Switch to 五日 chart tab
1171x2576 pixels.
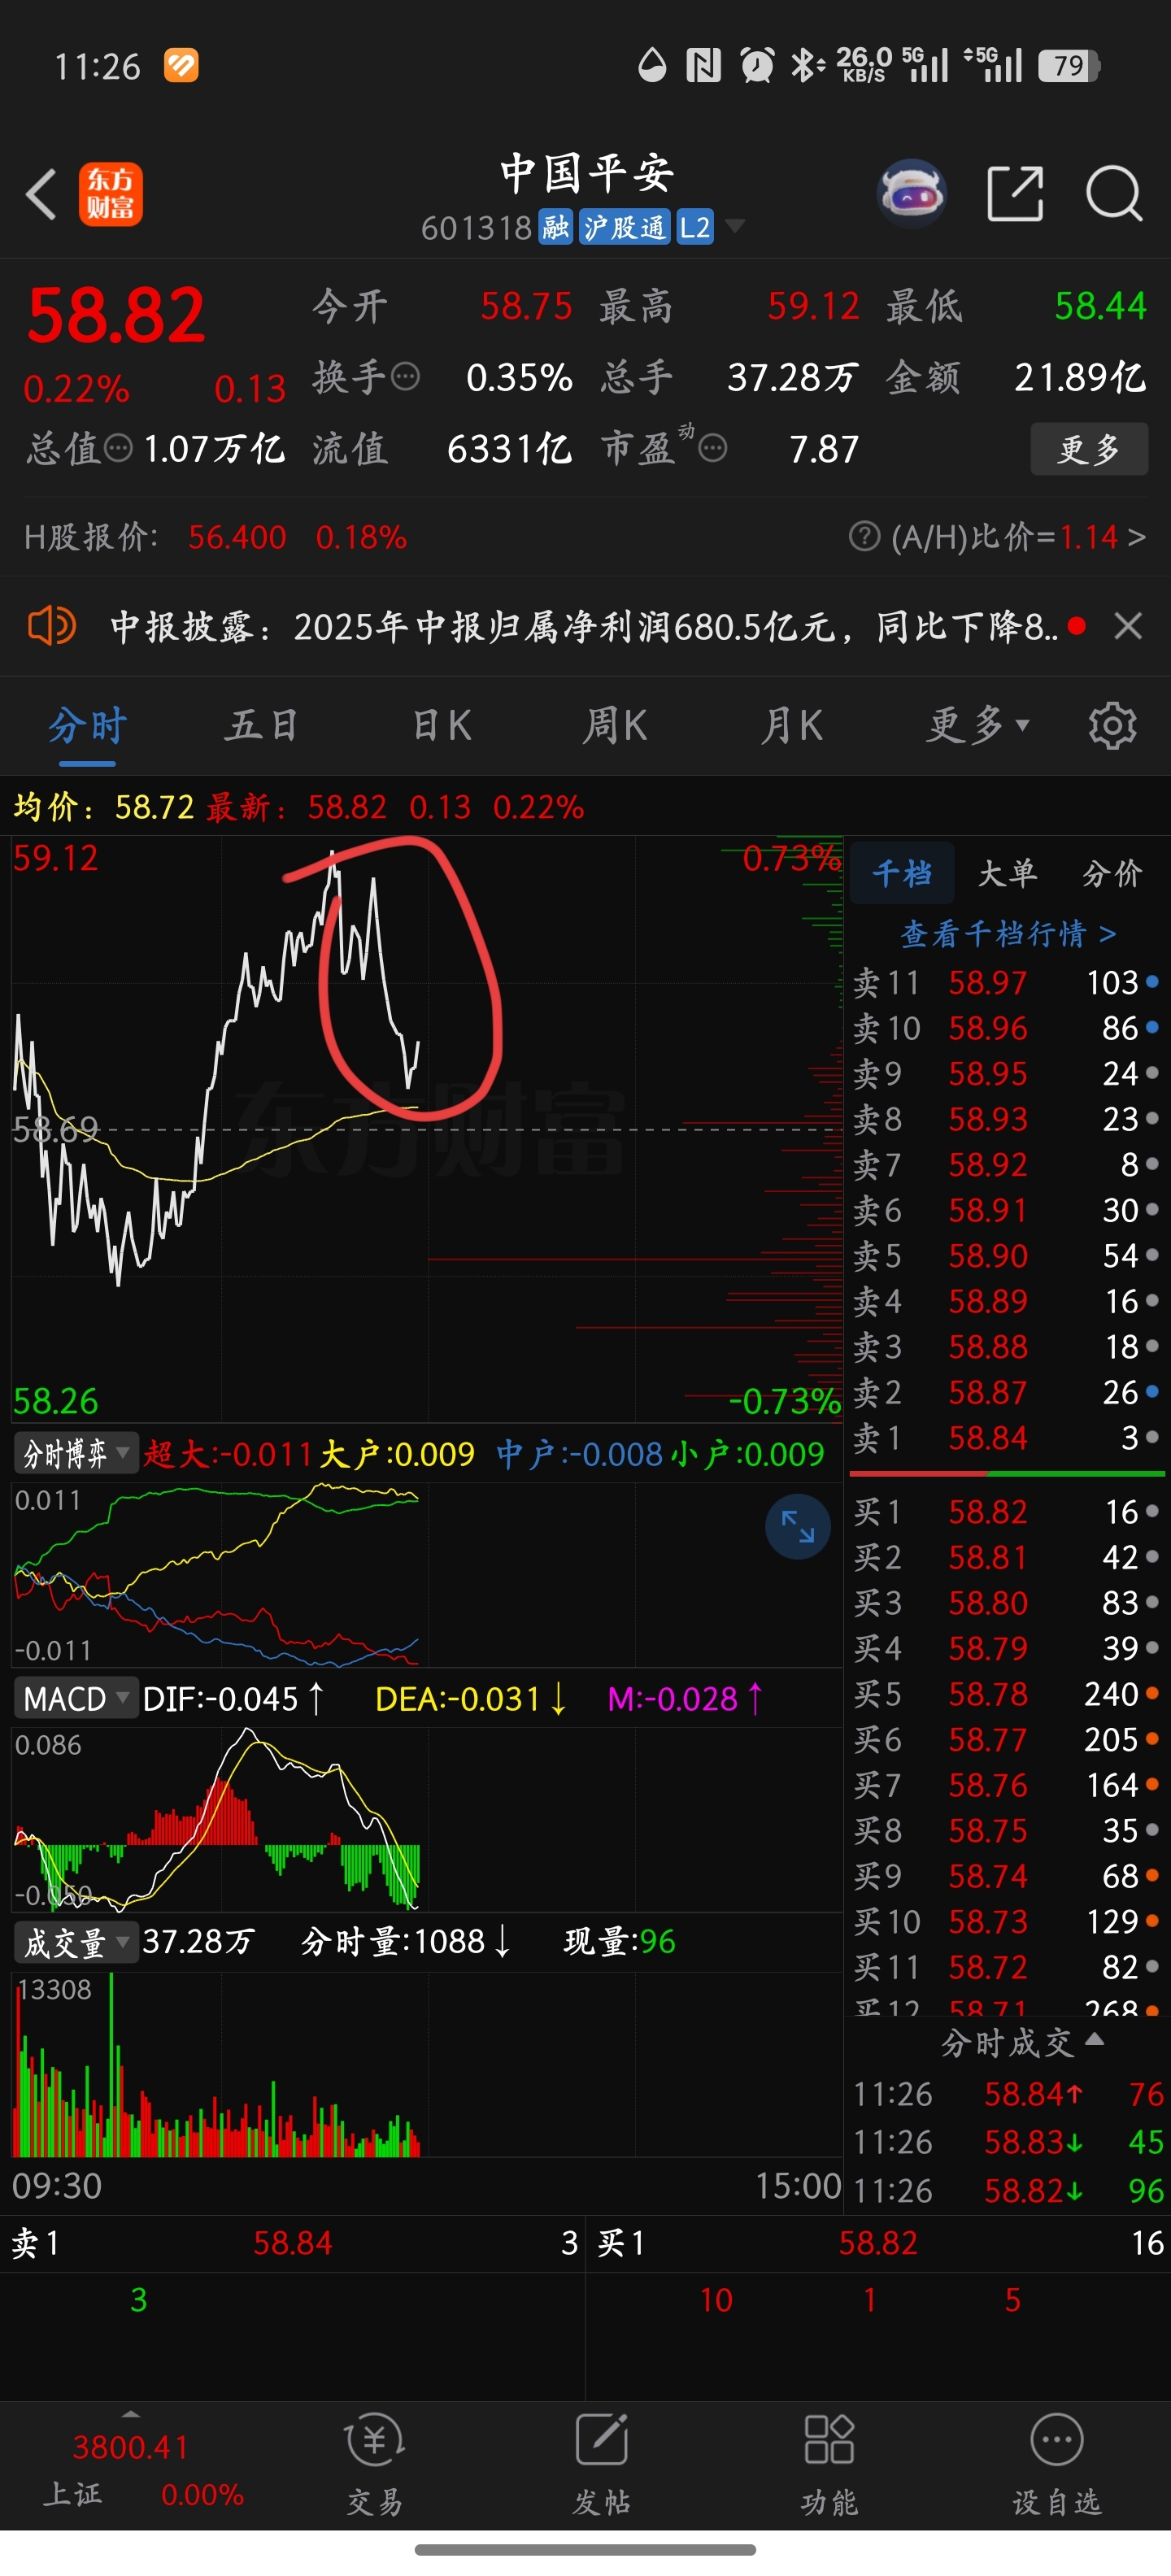(262, 725)
